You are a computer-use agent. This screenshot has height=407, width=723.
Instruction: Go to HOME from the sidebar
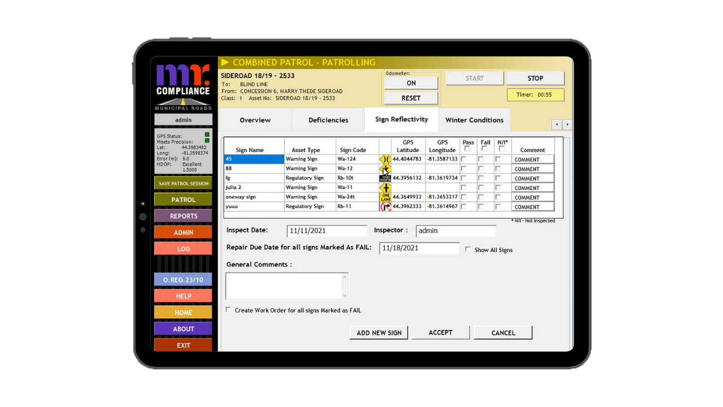click(x=183, y=313)
